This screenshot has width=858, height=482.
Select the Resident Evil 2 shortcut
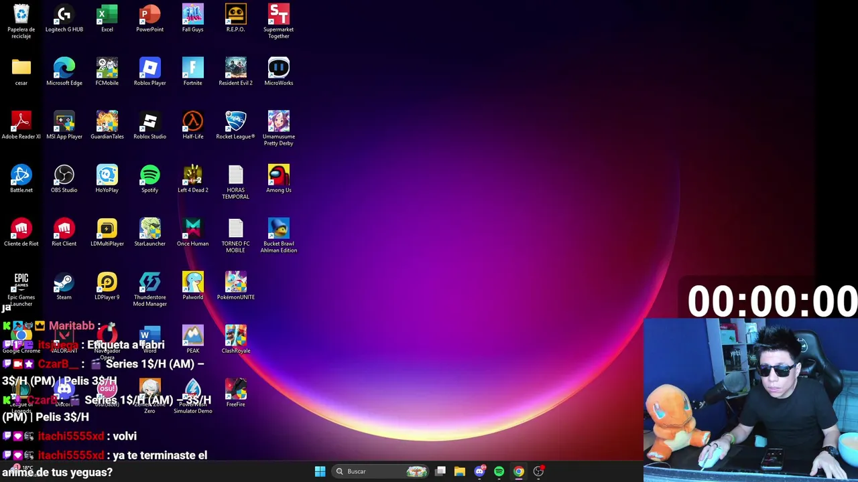[236, 72]
